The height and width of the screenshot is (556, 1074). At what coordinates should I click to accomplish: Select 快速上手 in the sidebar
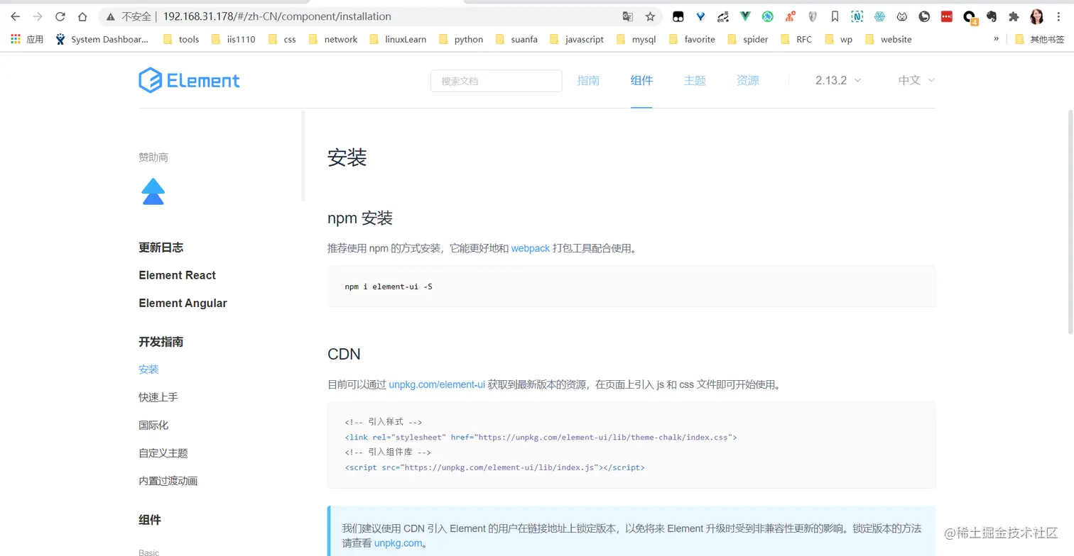(x=158, y=397)
